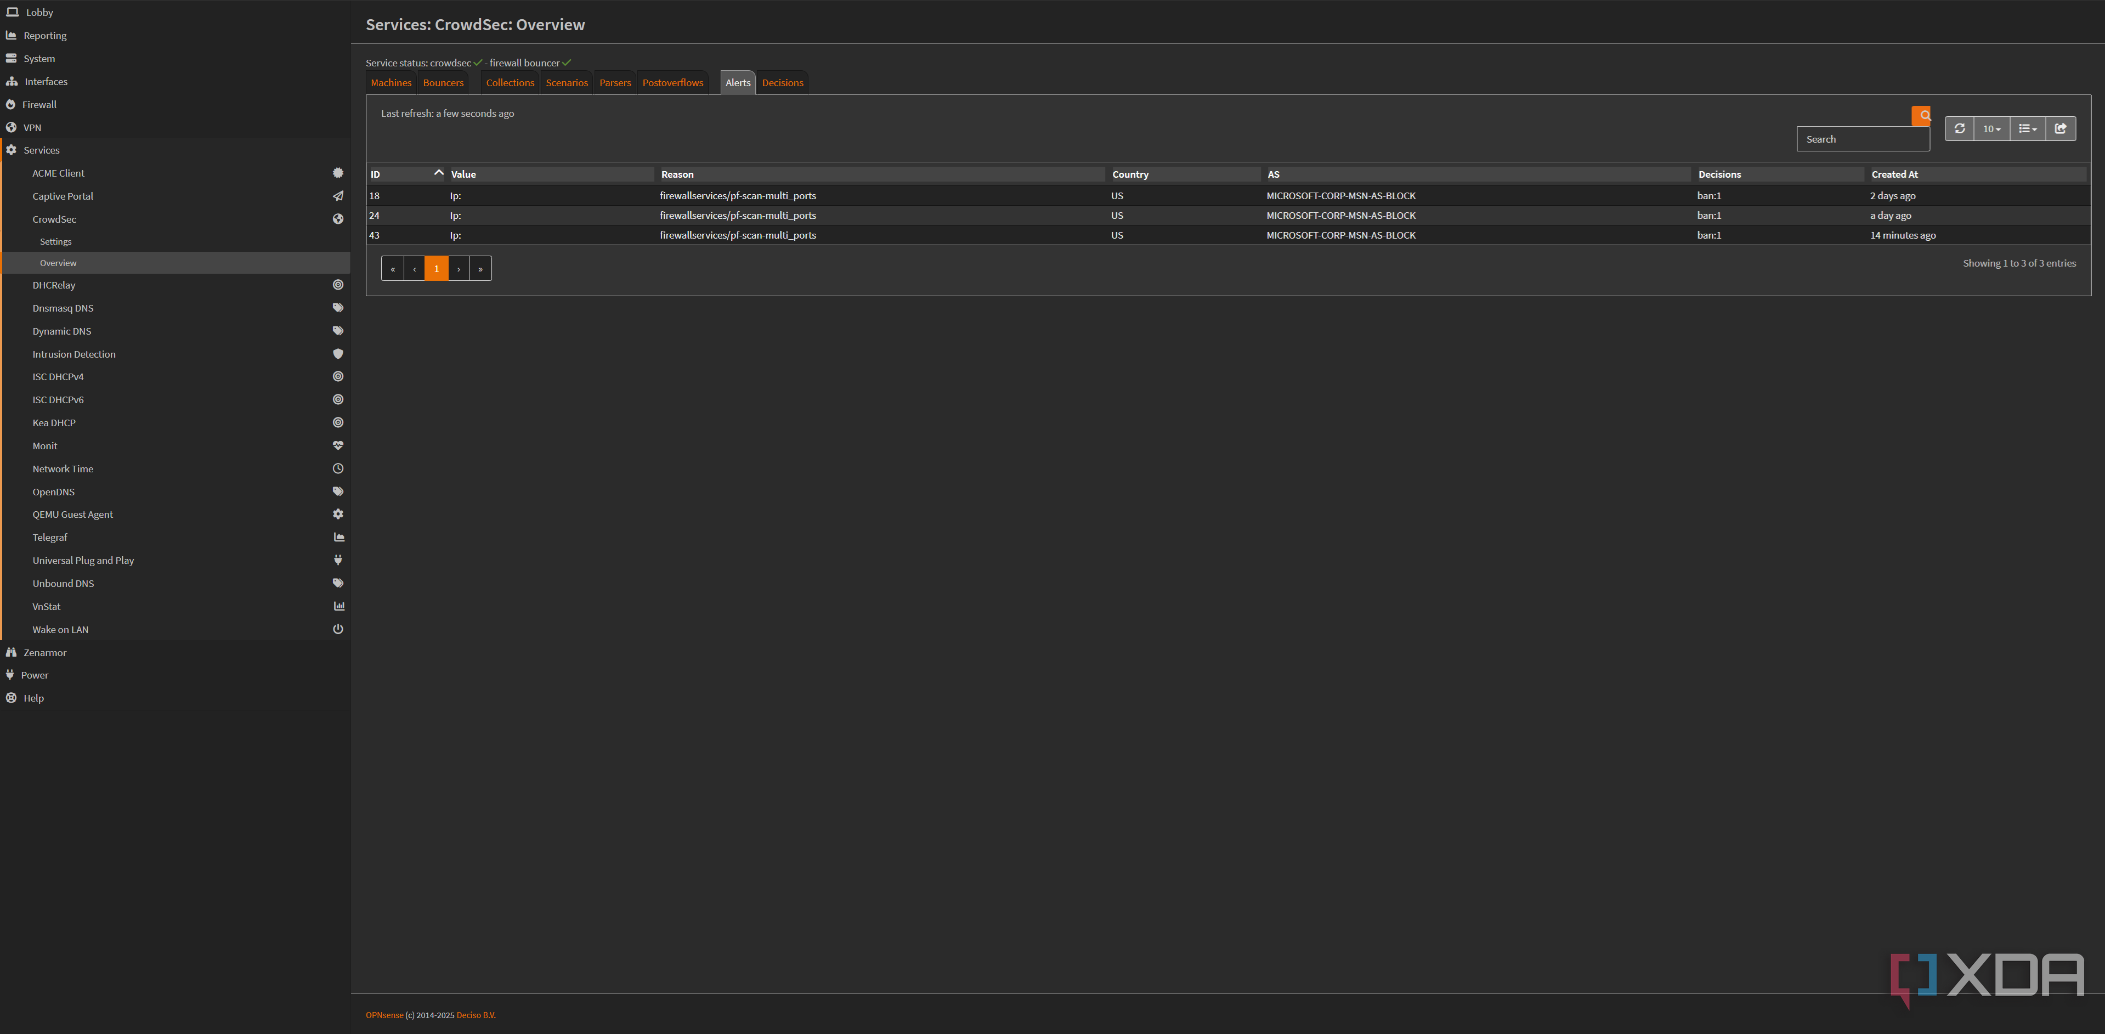Click the ACME Client certificate icon
This screenshot has height=1034, width=2105.
tap(337, 173)
